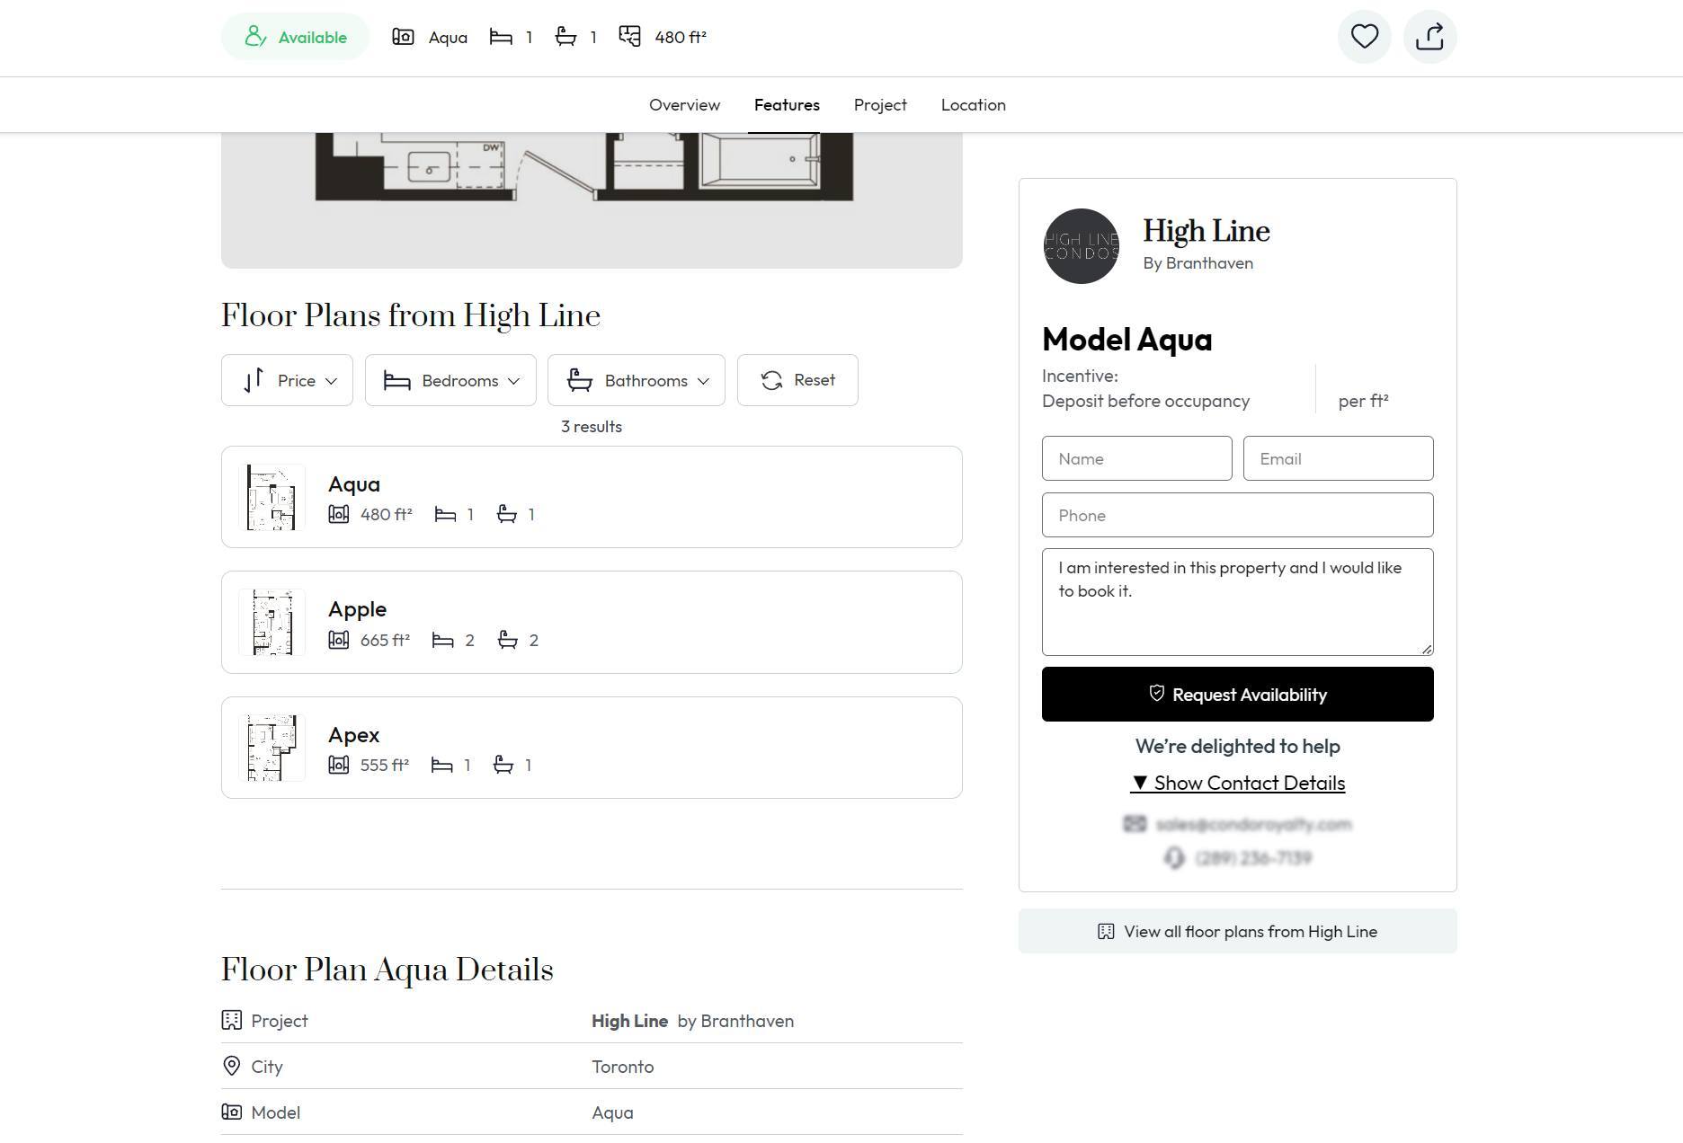Click the share icon button
Image resolution: width=1683 pixels, height=1143 pixels.
pyautogui.click(x=1429, y=37)
